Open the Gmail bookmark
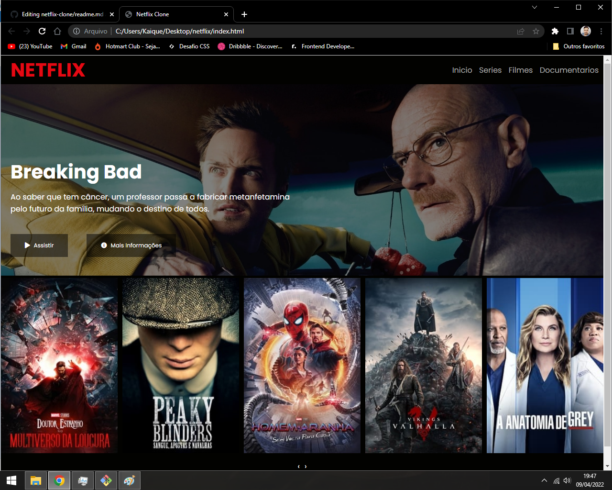This screenshot has width=612, height=490. coord(73,46)
